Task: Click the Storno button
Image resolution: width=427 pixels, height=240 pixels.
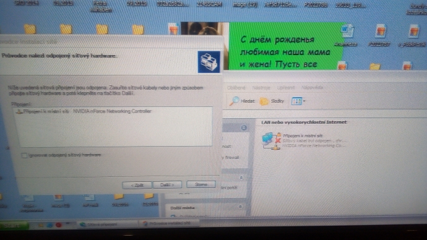Action: 201,184
